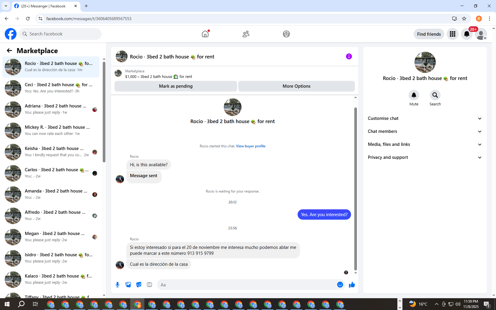The height and width of the screenshot is (310, 496).
Task: Click the browser address bar URL
Action: [89, 19]
